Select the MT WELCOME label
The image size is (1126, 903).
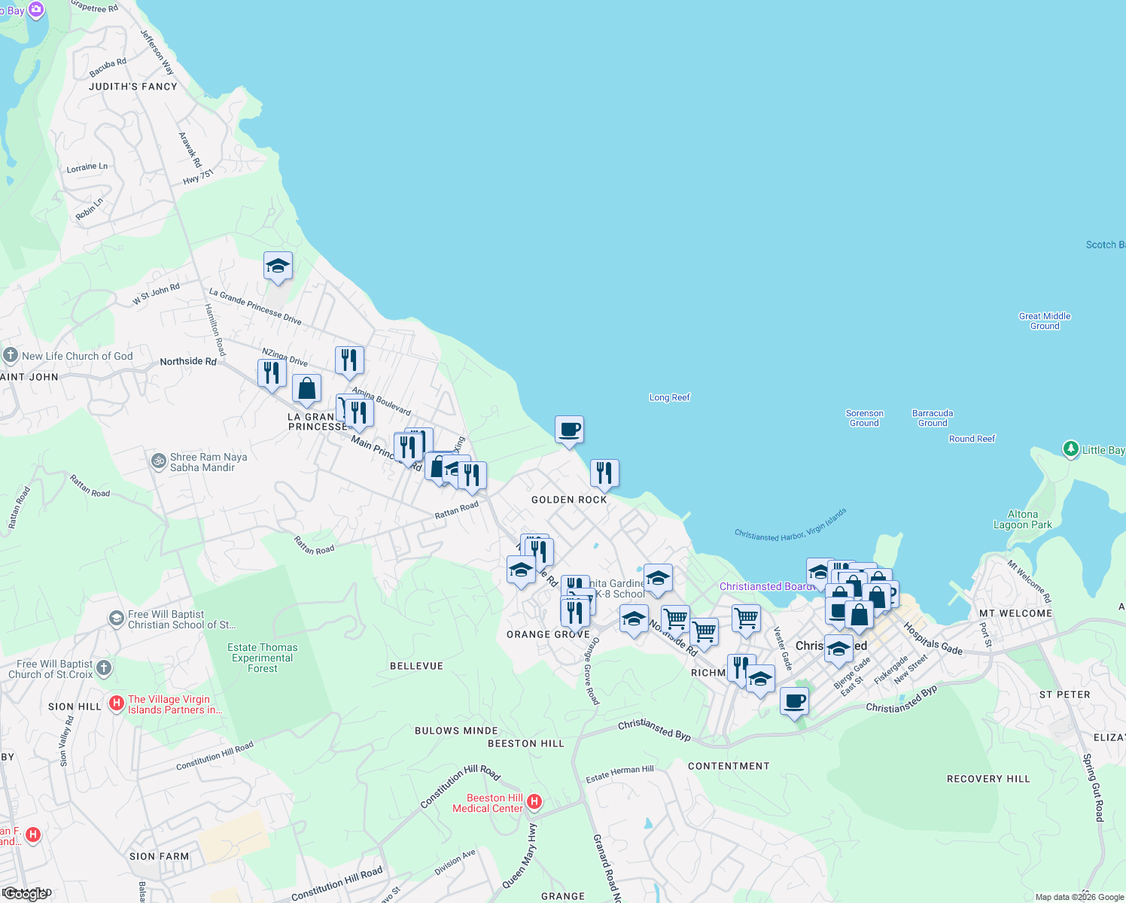(1015, 613)
